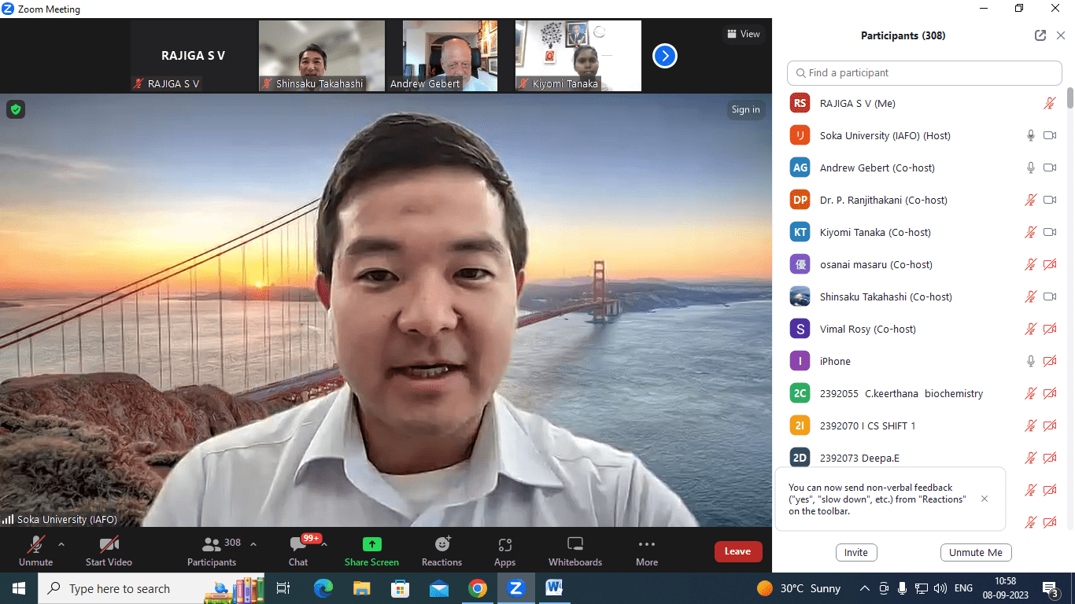1075x604 pixels.
Task: Toggle Start Video camera button
Action: (x=109, y=551)
